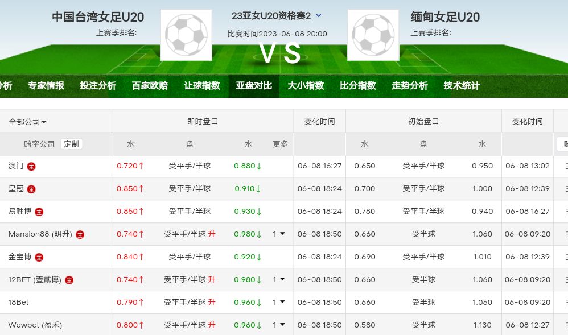Viewport: 568px width, 335px height.
Task: Expand more odds for Wewbet row
Action: tap(278, 325)
